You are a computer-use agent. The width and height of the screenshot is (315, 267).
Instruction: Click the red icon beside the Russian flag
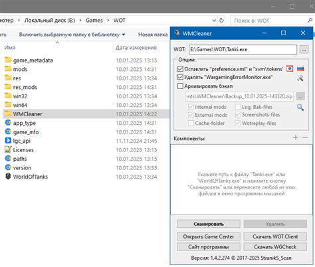pos(290,68)
